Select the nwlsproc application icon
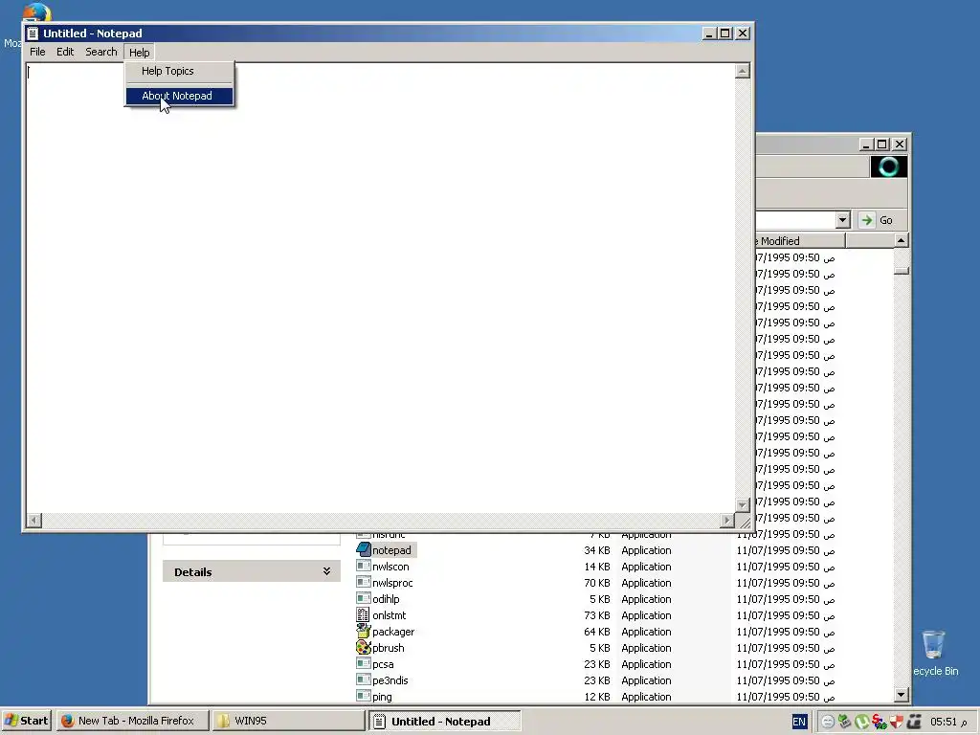Image resolution: width=980 pixels, height=735 pixels. (x=363, y=582)
